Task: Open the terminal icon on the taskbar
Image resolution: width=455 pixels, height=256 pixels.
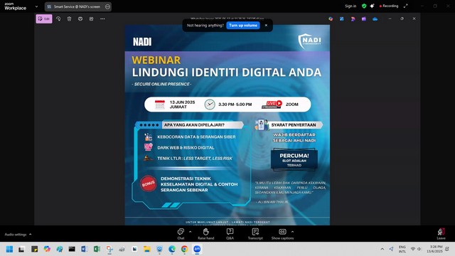Action: 72,249
